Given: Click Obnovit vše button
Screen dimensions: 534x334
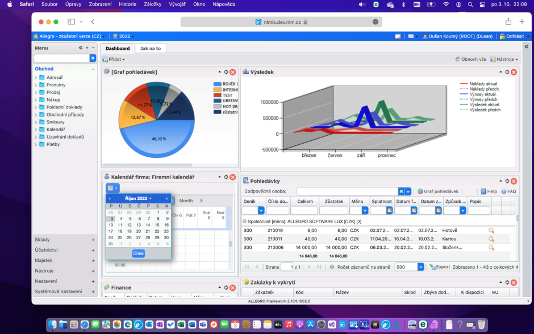Looking at the screenshot, I should [470, 59].
